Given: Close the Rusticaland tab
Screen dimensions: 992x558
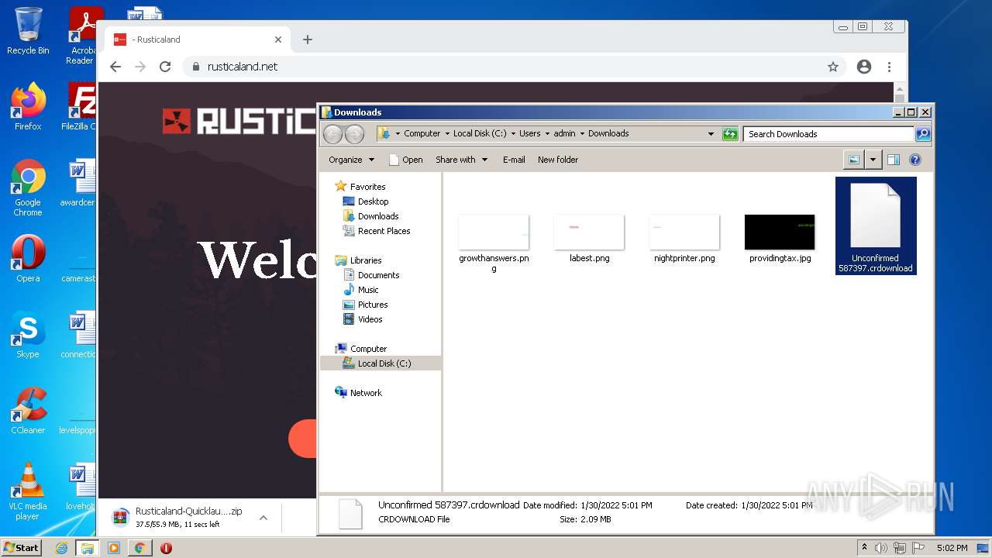Looking at the screenshot, I should pos(278,40).
